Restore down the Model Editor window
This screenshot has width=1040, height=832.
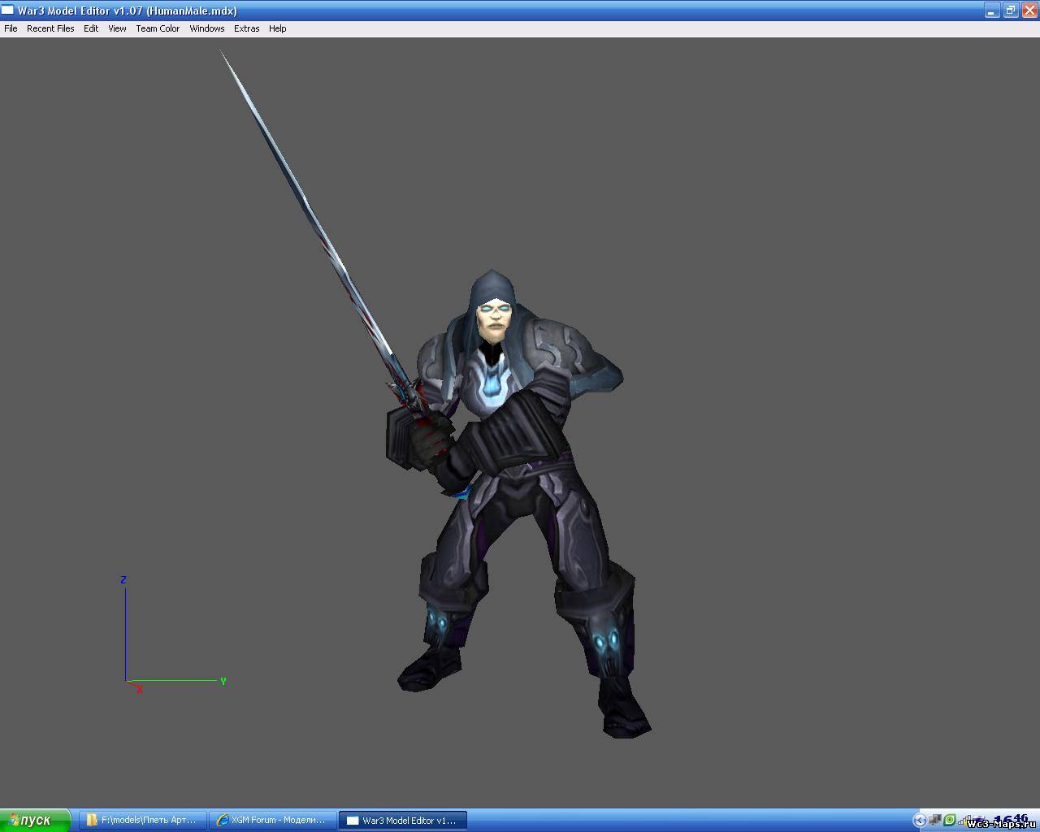pos(1010,11)
